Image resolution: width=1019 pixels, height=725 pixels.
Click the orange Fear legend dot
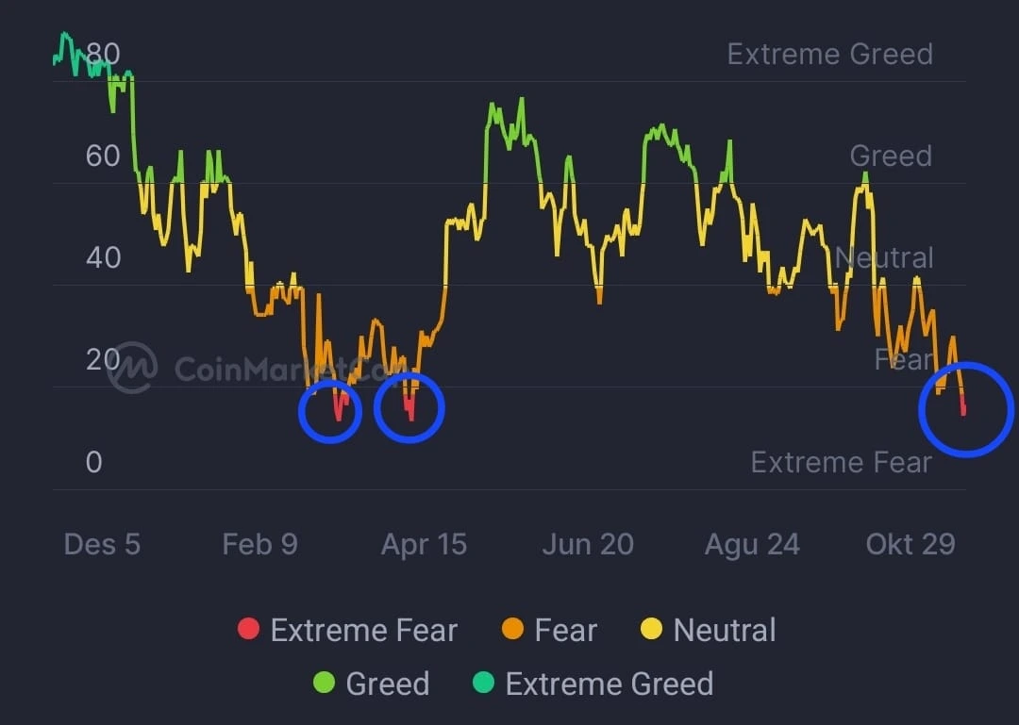[x=512, y=630]
